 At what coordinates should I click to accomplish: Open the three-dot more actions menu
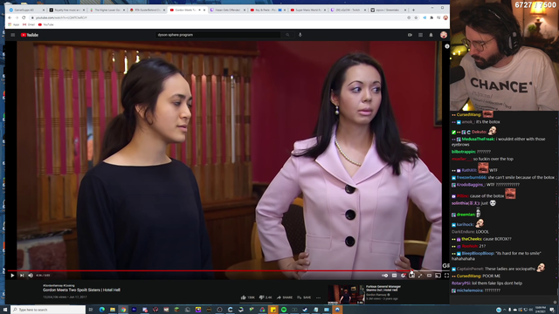click(318, 297)
